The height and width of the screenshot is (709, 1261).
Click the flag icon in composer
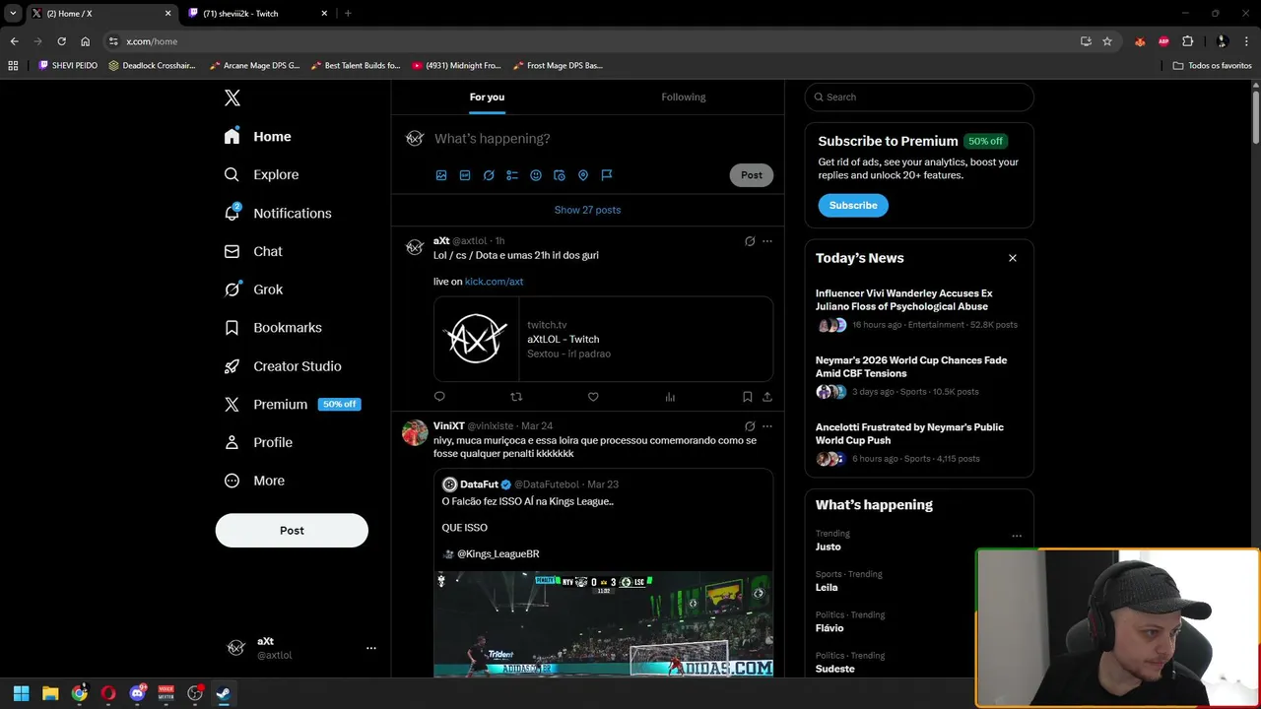(x=607, y=175)
